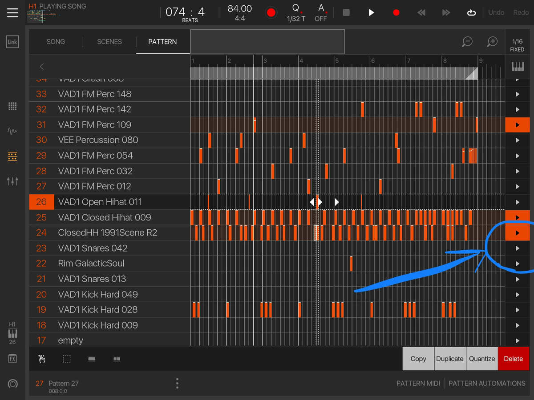Select the single solid-bar tool in bottom toolbar
This screenshot has width=534, height=400.
pyautogui.click(x=92, y=359)
